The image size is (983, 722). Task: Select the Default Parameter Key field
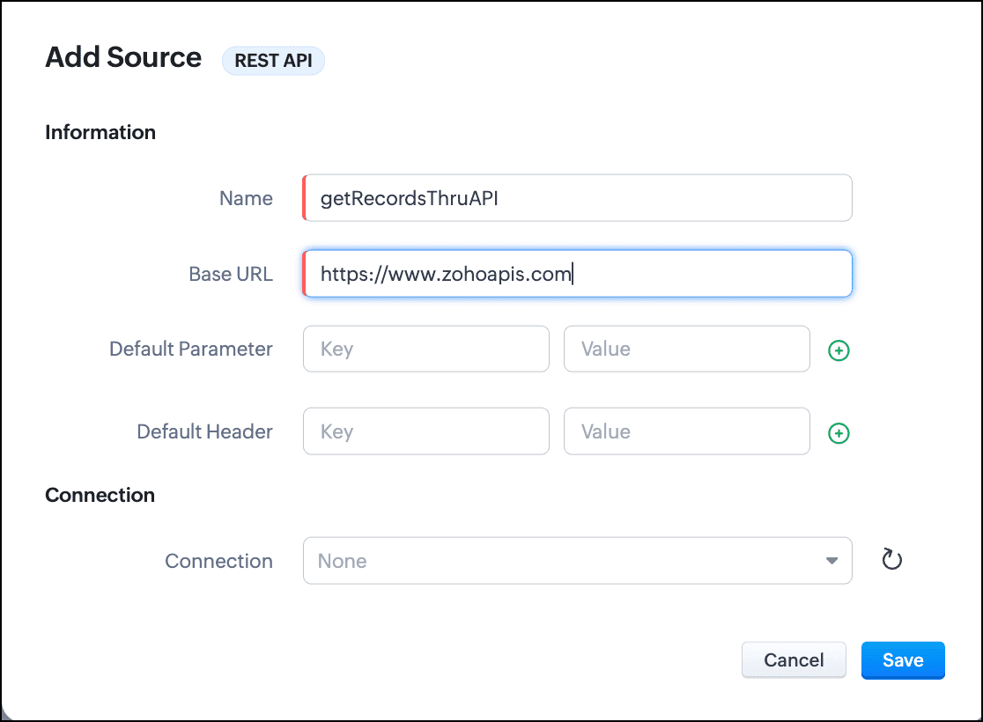pos(426,349)
